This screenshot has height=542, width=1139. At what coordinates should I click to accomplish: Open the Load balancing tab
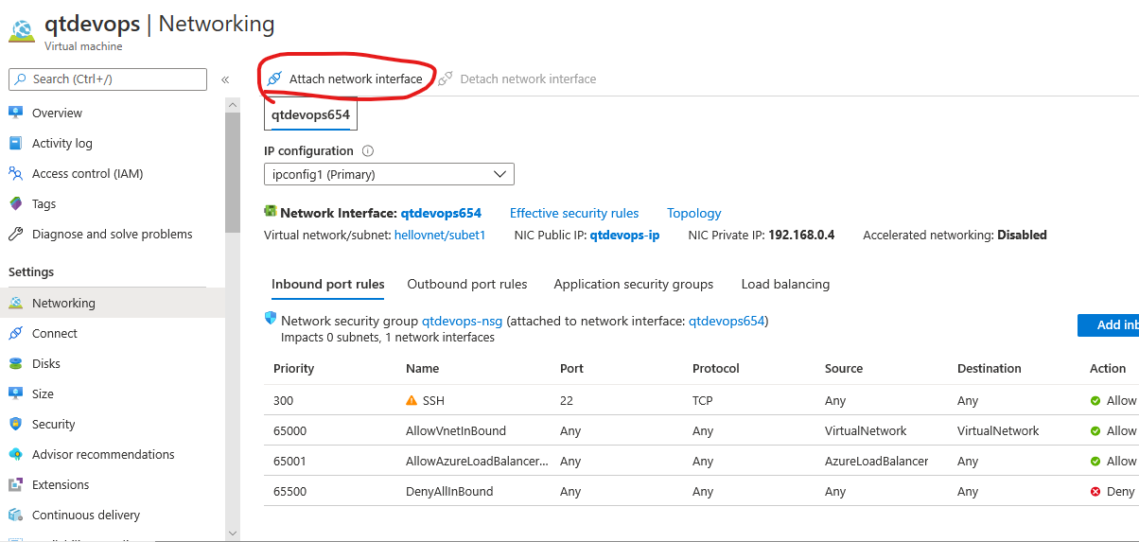(x=785, y=284)
